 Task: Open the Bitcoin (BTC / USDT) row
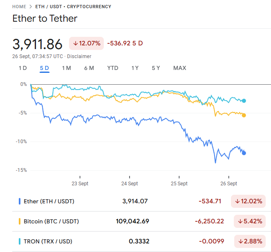pyautogui.click(x=51, y=221)
